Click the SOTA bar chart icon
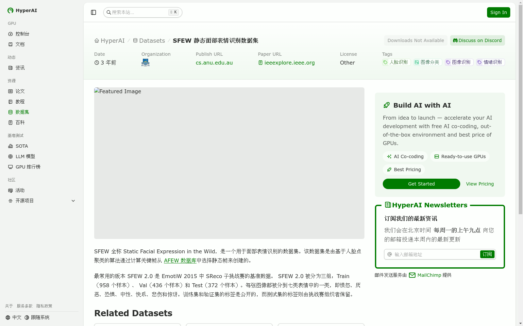The image size is (523, 326). [10, 146]
